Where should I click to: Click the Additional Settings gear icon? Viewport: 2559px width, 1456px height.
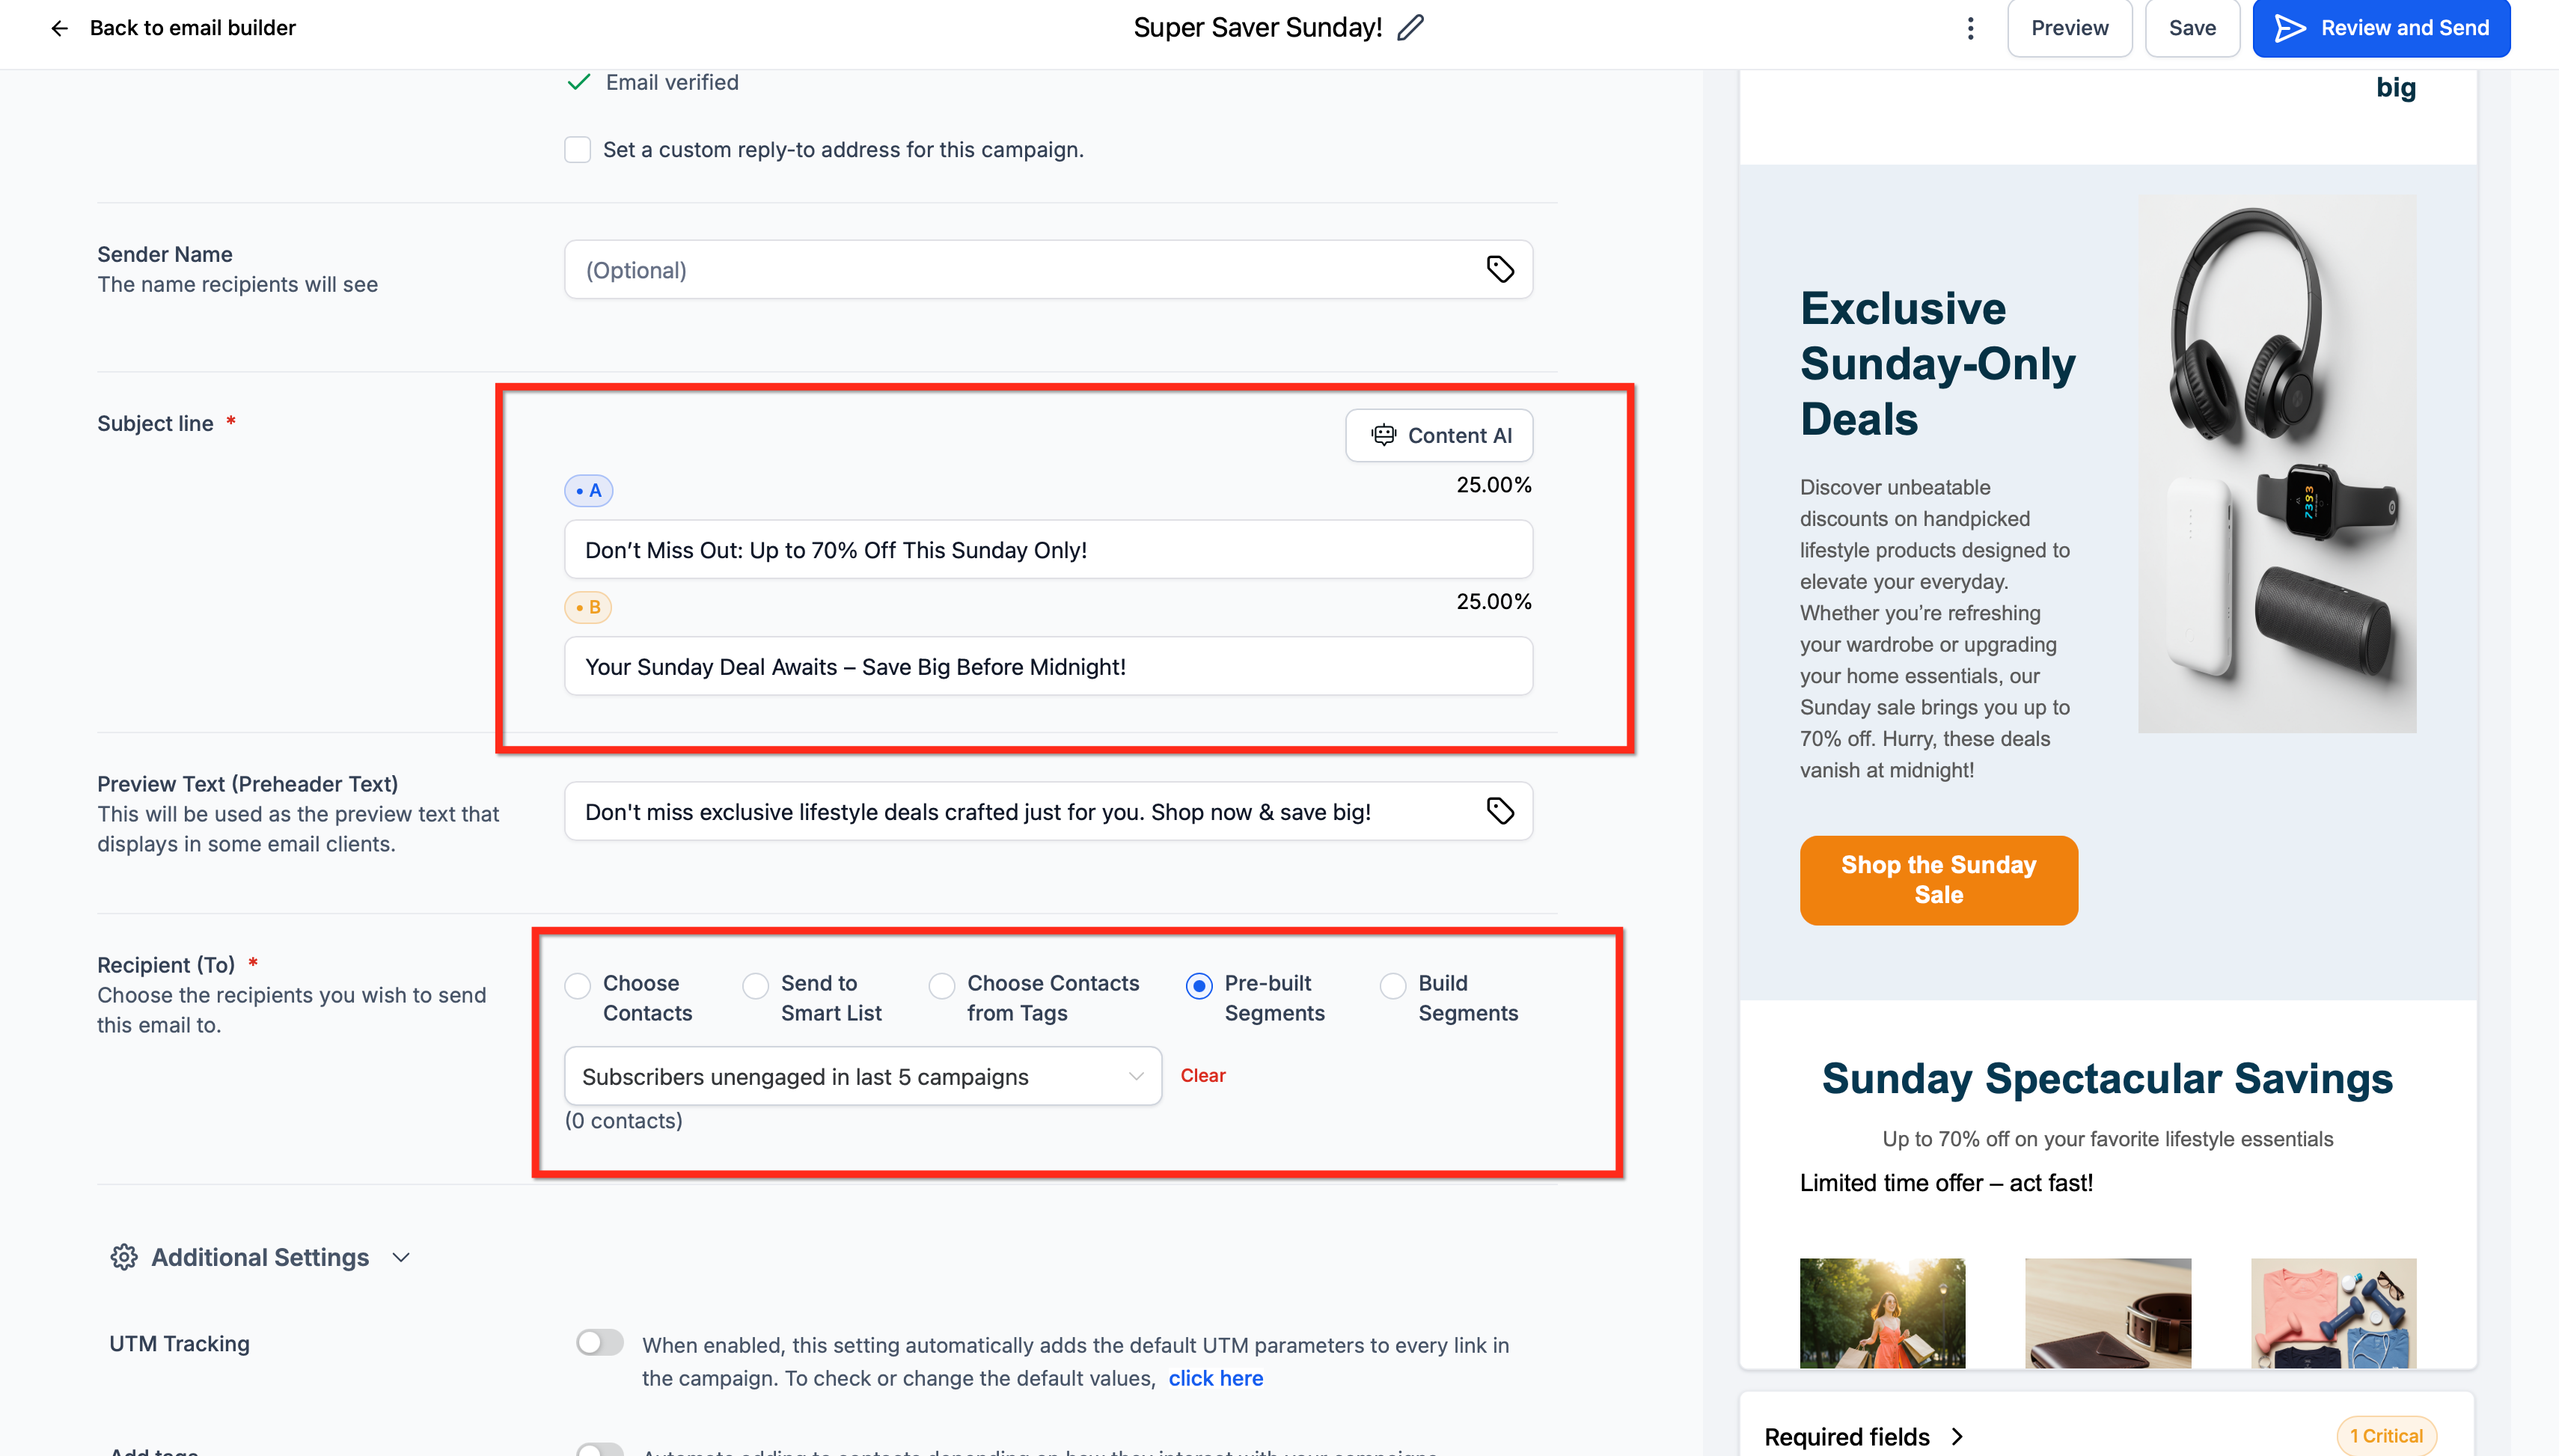124,1257
